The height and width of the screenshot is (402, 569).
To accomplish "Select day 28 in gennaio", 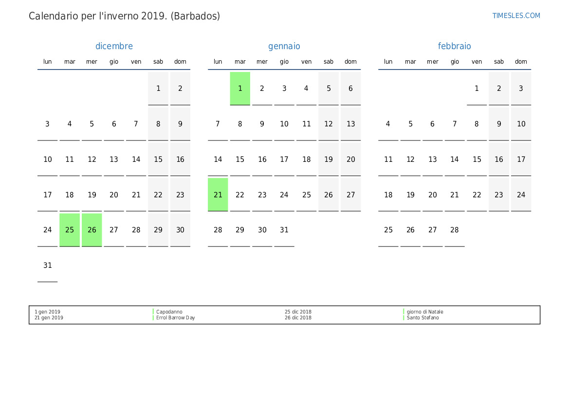I will (x=218, y=230).
